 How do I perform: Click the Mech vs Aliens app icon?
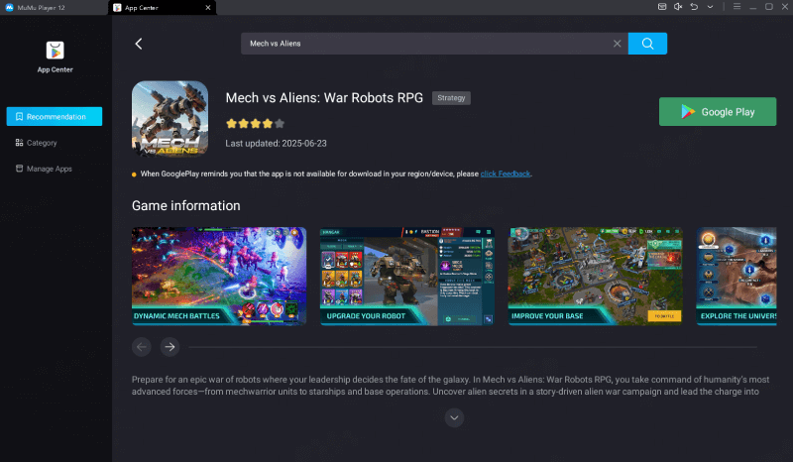(170, 119)
